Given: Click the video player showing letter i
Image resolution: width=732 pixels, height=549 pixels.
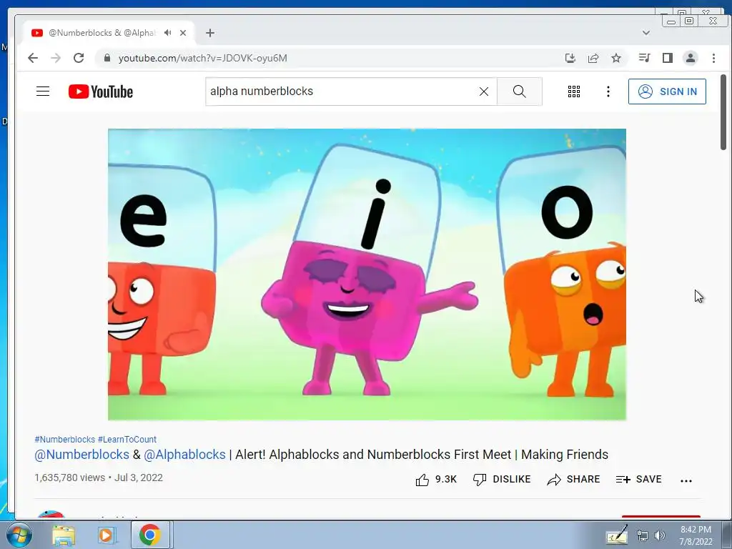Looking at the screenshot, I should pos(367,274).
